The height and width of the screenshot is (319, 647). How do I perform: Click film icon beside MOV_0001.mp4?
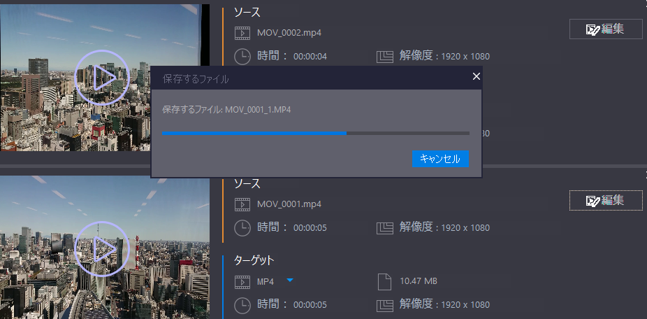point(242,204)
